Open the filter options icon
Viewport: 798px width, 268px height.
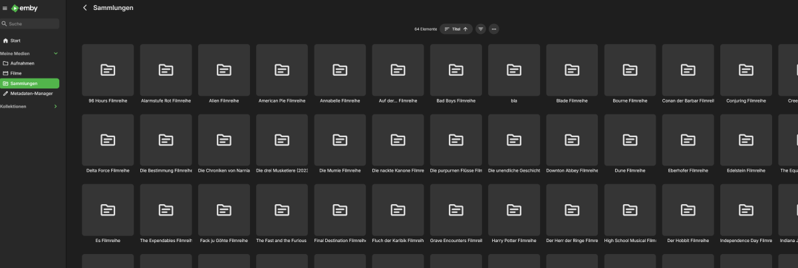click(481, 29)
